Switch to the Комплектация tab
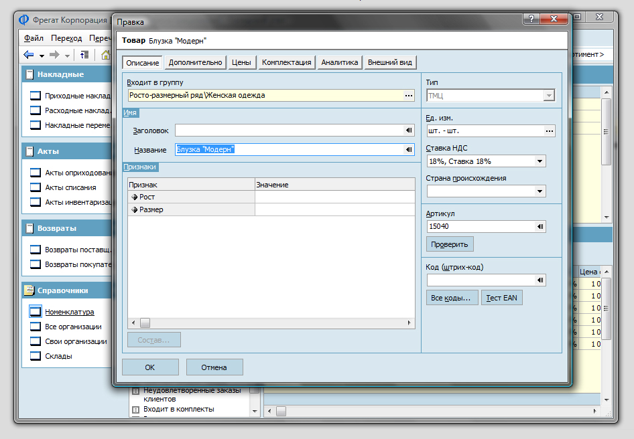This screenshot has width=634, height=439. [x=286, y=62]
